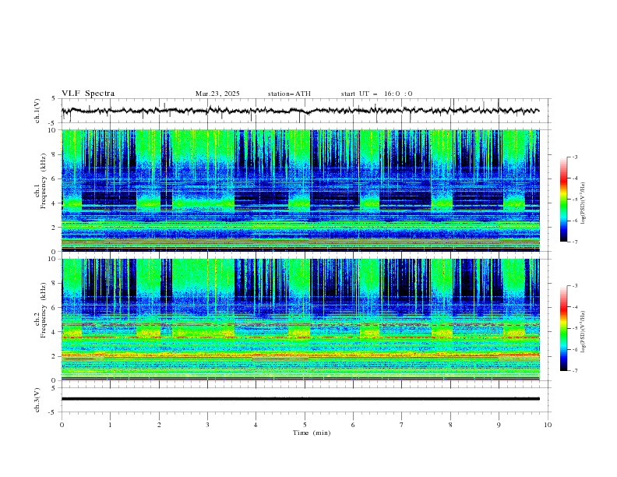The image size is (617, 477).
Task: Click the 'start UT = 16:0 :0' text
Action: [377, 94]
